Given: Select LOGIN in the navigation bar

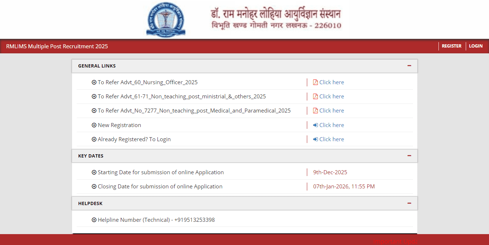Looking at the screenshot, I should click(x=476, y=46).
